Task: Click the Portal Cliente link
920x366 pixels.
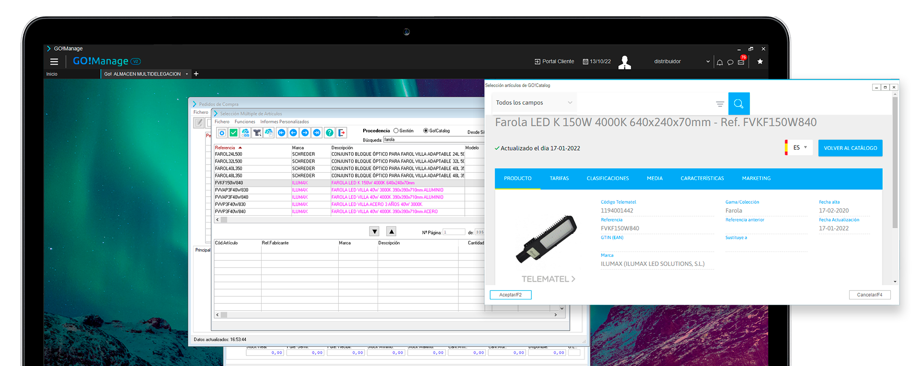Action: click(x=554, y=61)
